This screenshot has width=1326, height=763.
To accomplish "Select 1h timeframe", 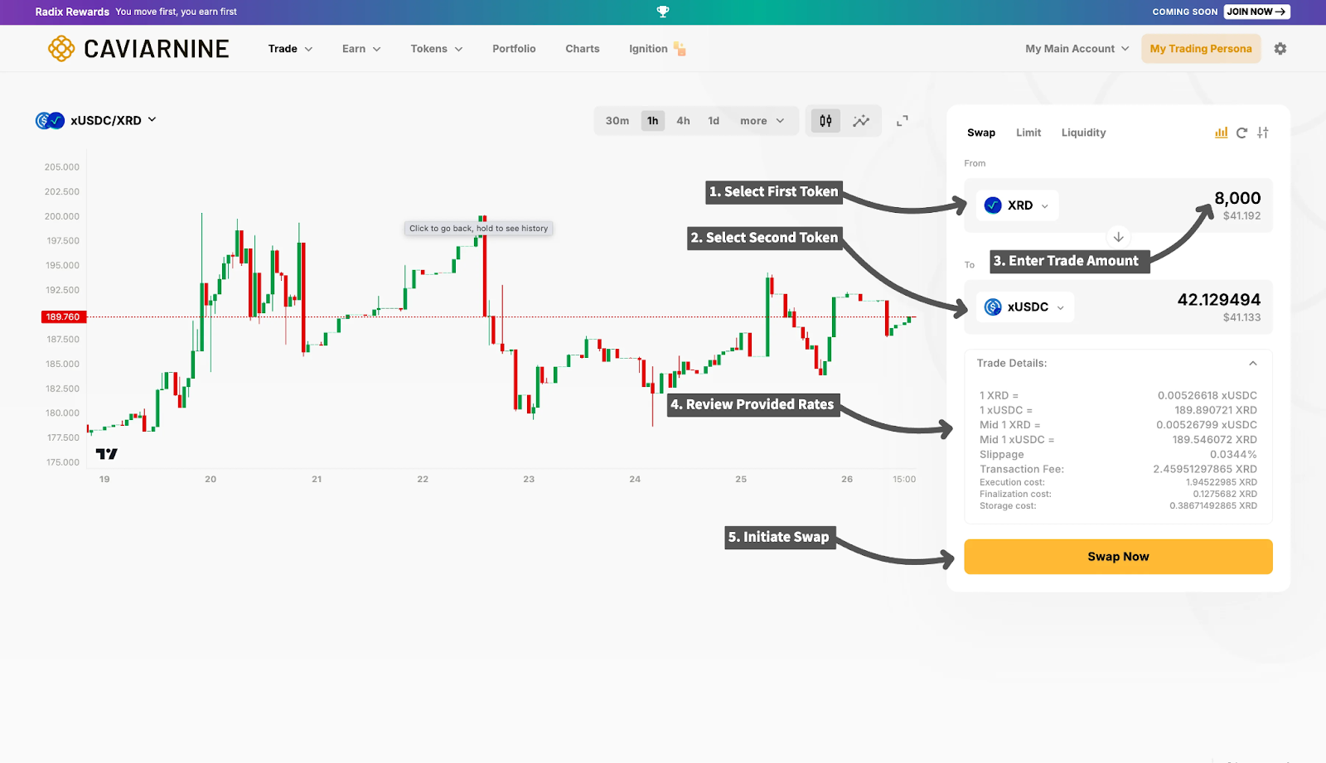I will [653, 121].
